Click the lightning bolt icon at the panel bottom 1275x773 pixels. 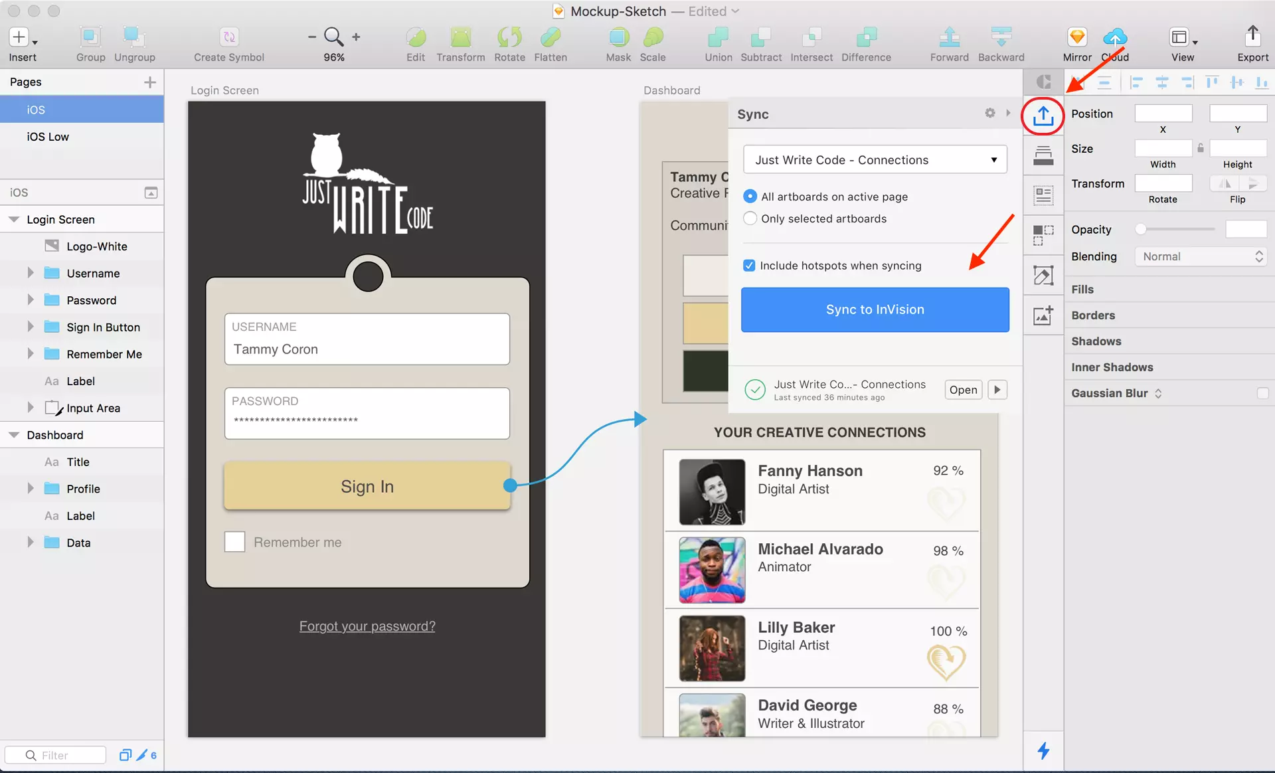tap(1043, 751)
